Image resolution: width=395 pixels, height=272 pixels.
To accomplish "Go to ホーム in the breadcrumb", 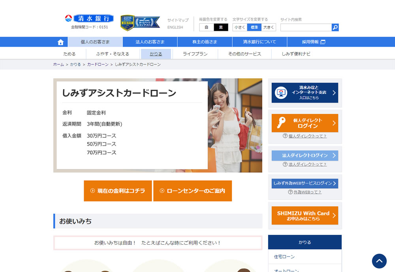I will pyautogui.click(x=58, y=64).
